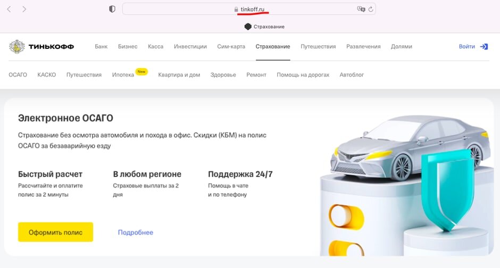500x268 pixels.
Task: Click the translate page icon in address bar
Action: pyautogui.click(x=361, y=9)
